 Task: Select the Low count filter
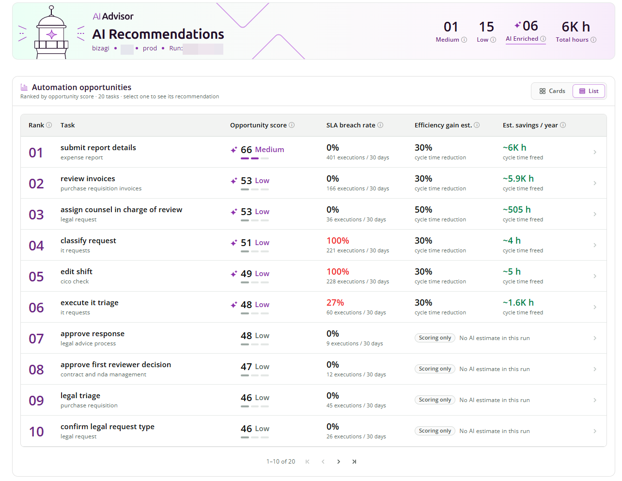(486, 31)
